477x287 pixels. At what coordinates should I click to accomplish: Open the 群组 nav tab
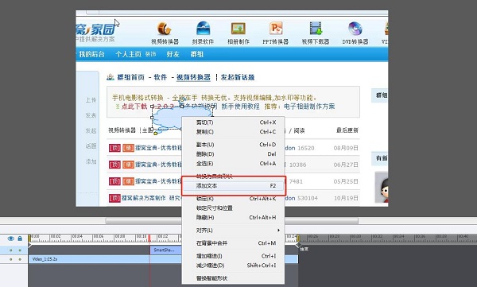click(197, 54)
